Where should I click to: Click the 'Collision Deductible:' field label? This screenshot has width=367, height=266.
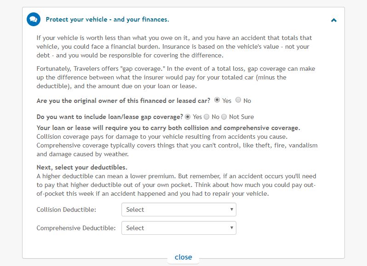pos(66,209)
